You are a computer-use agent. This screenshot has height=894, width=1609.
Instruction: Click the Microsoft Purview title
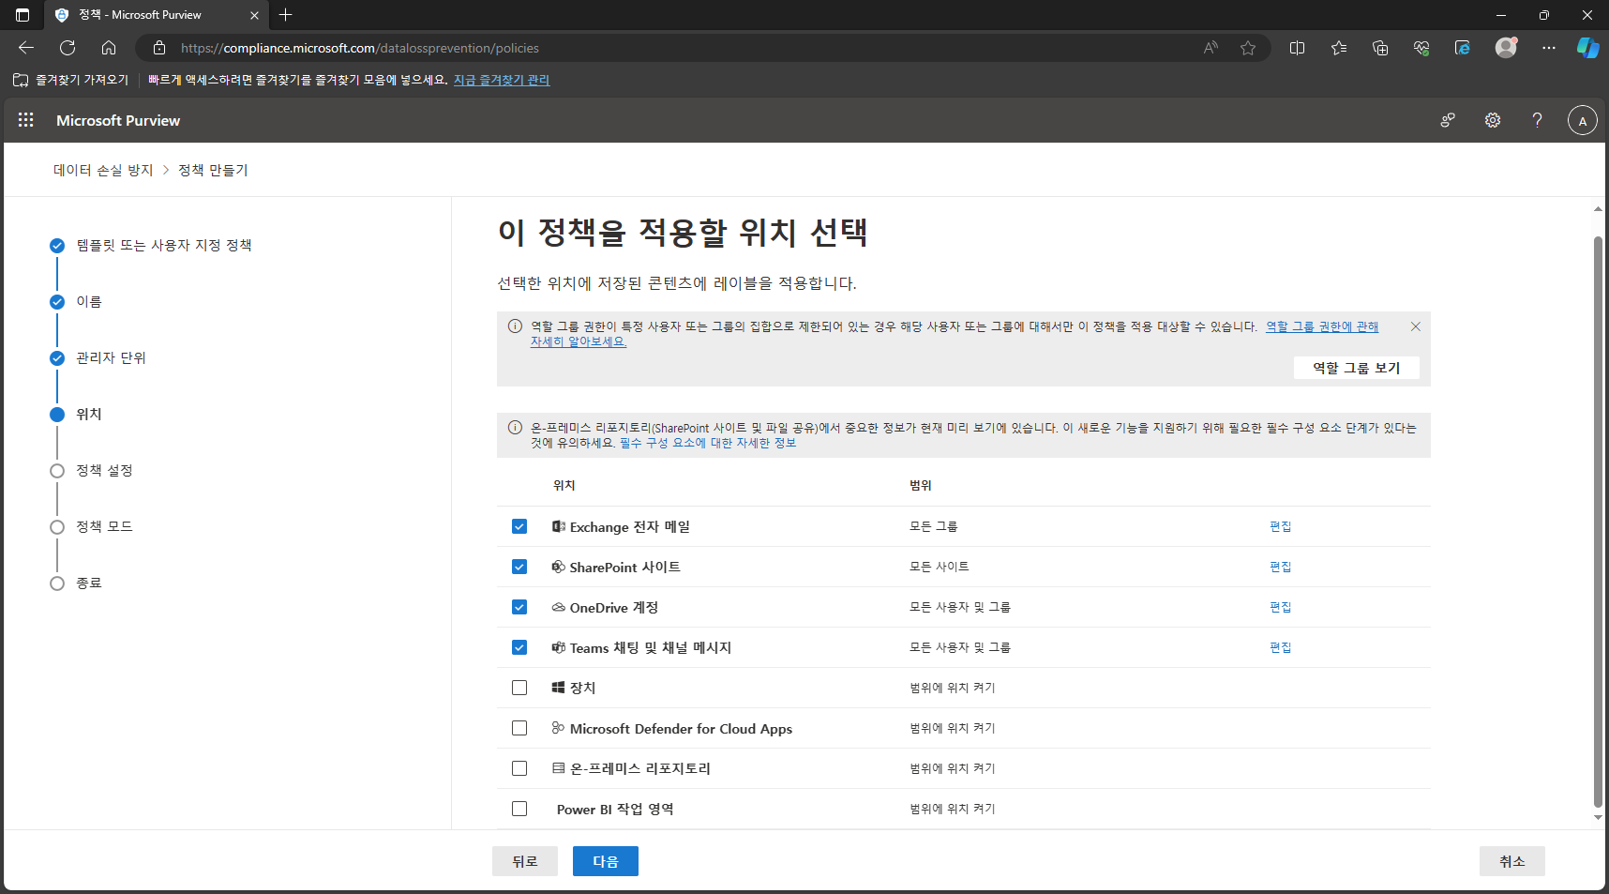118,120
